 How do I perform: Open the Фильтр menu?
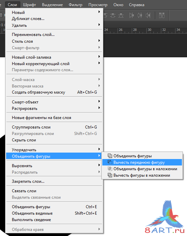[76, 5]
